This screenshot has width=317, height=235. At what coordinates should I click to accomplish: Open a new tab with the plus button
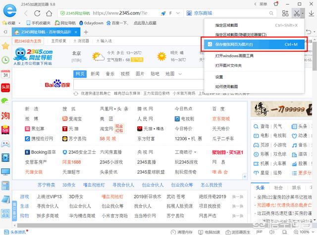pyautogui.click(x=86, y=32)
